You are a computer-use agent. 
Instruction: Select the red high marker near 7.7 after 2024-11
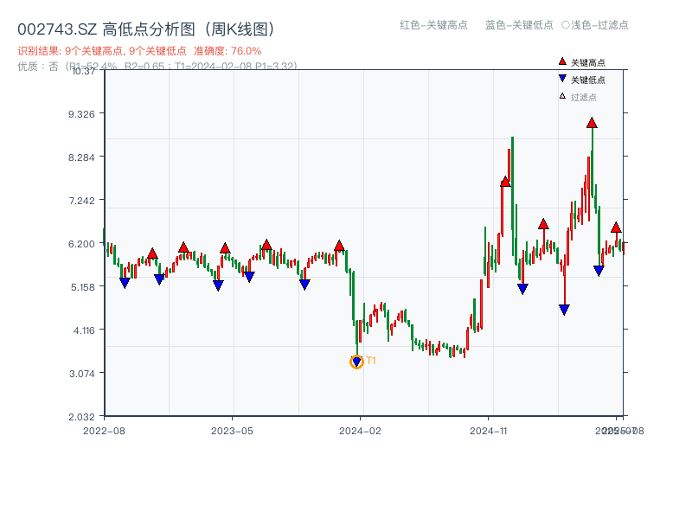click(x=505, y=182)
